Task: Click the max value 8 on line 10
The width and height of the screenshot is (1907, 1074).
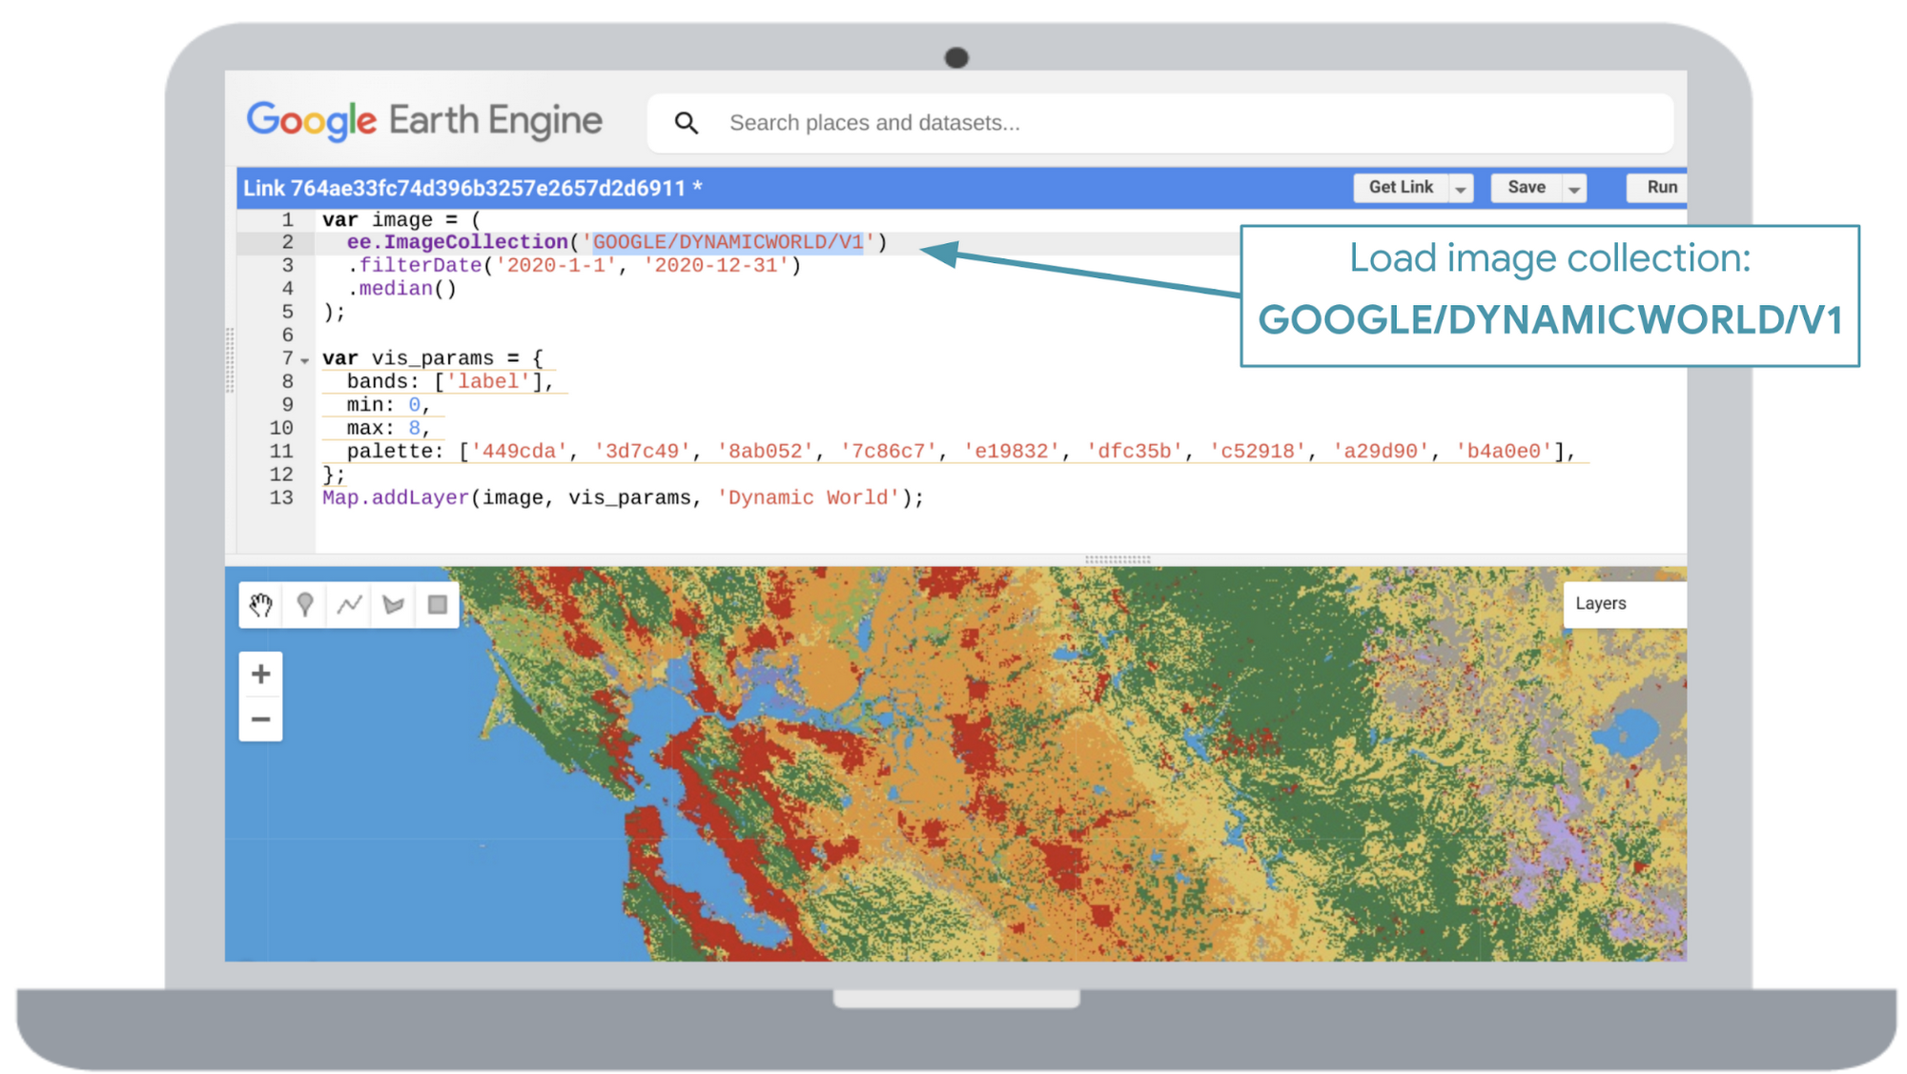Action: [414, 428]
